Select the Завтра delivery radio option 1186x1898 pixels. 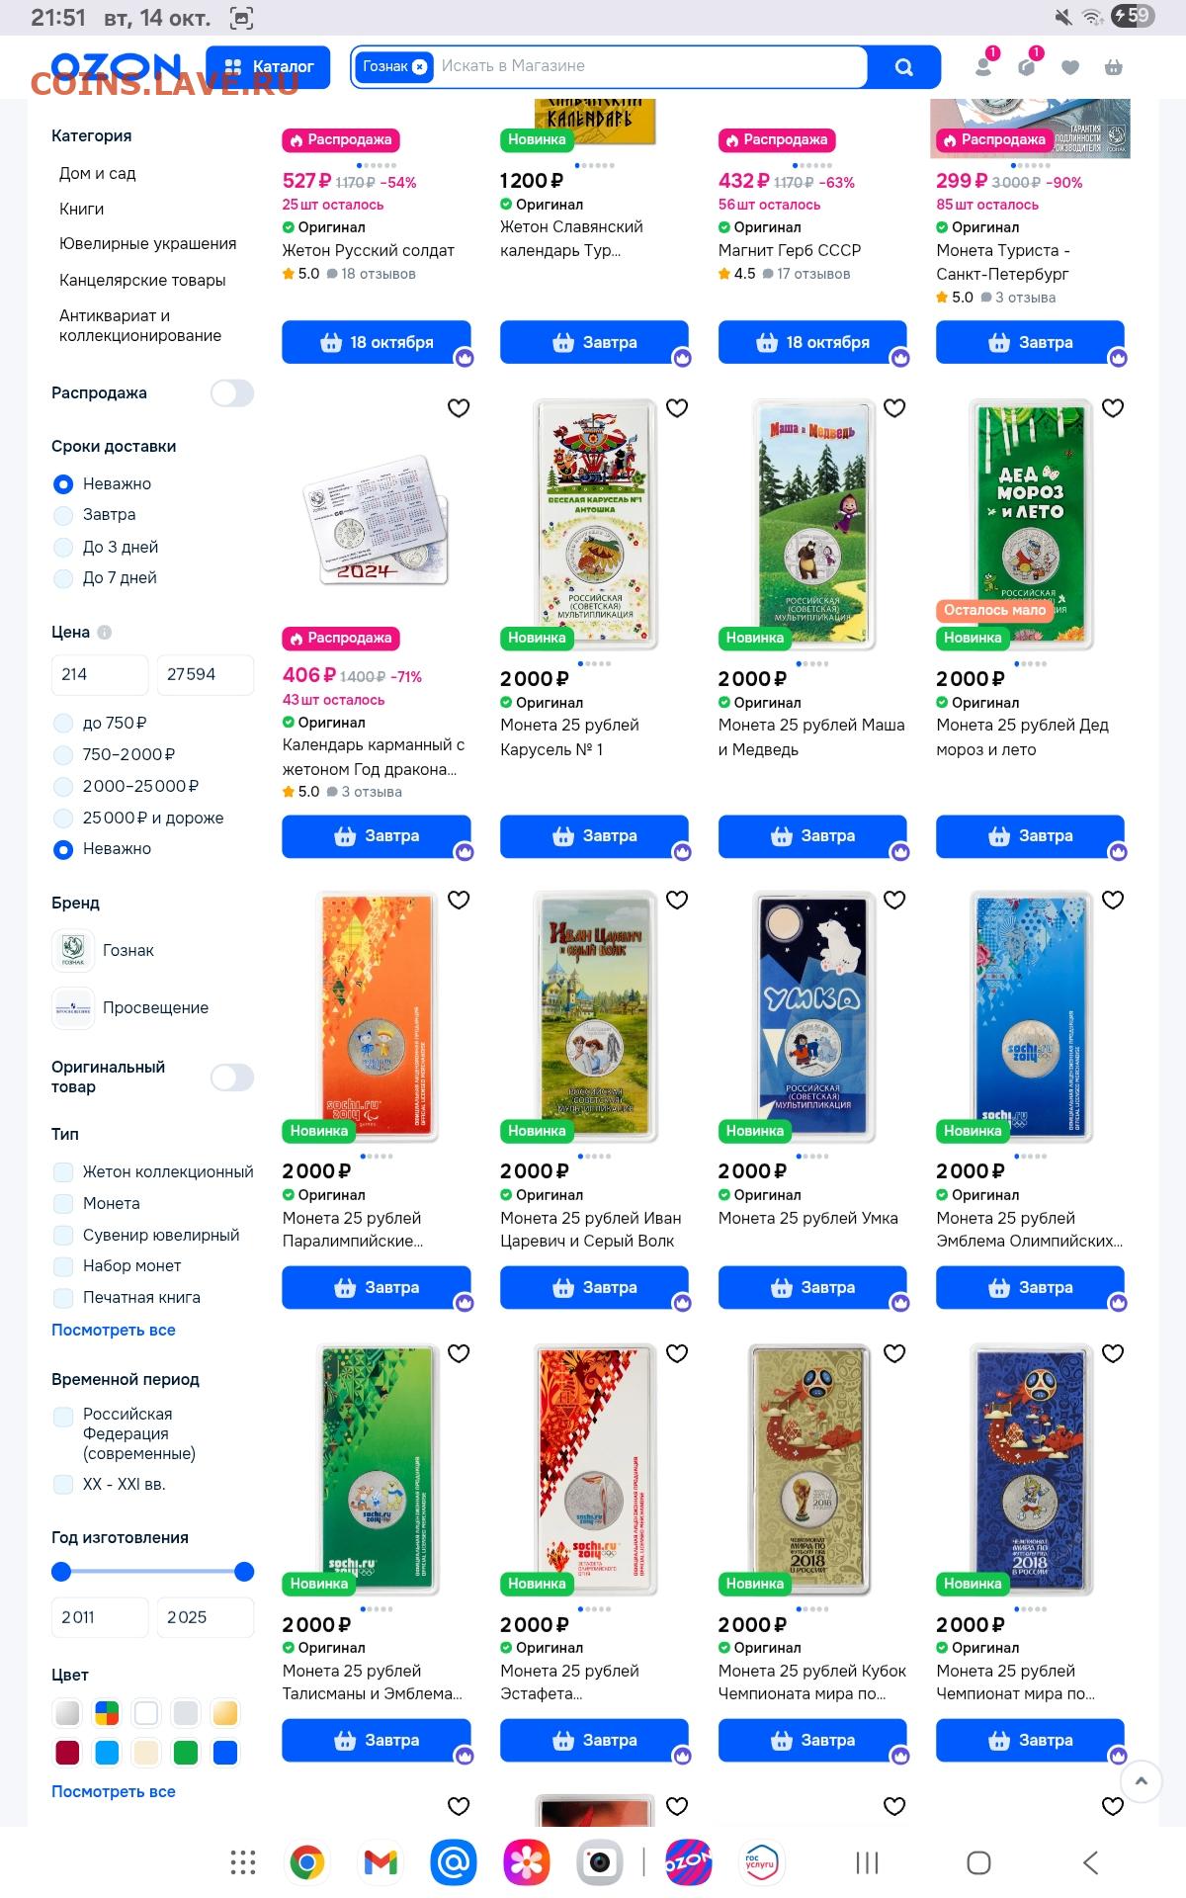63,515
